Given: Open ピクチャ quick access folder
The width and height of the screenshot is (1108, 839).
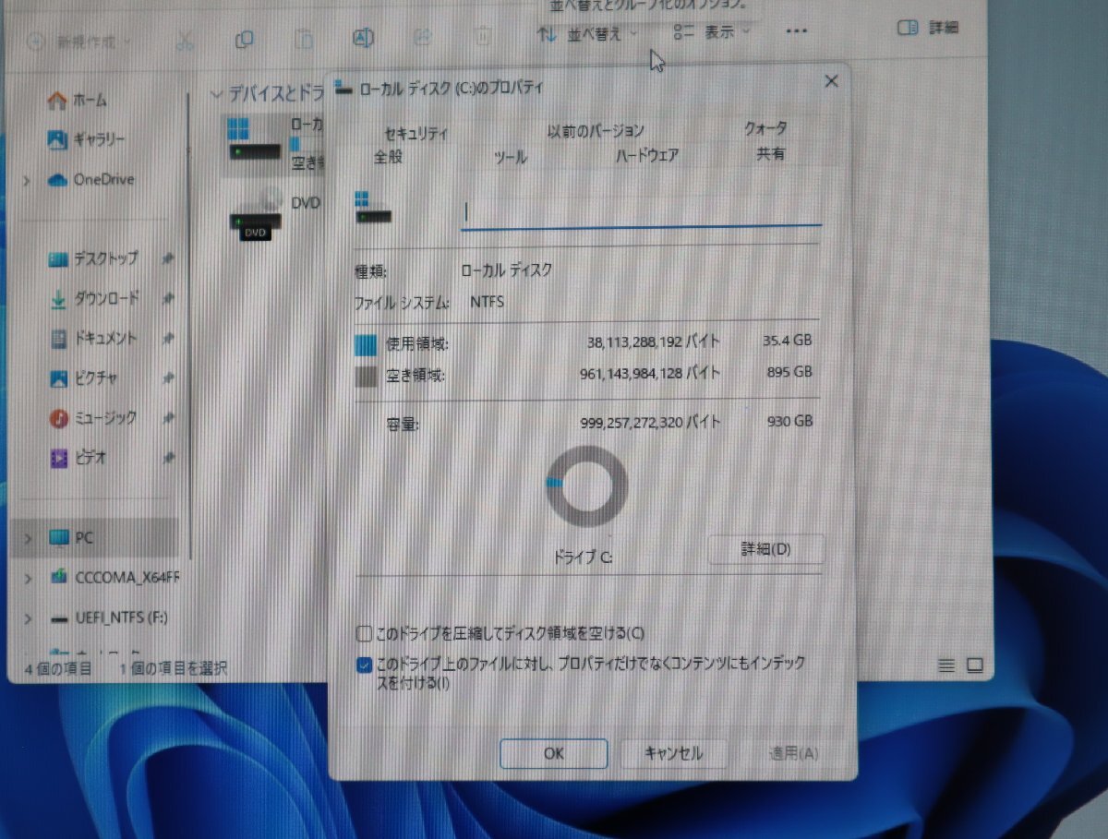Looking at the screenshot, I should (x=83, y=378).
